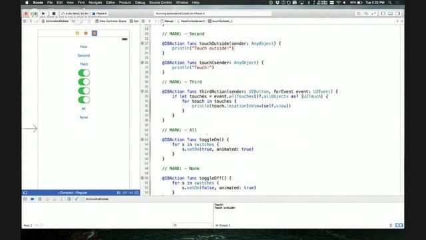Click Debug View Hierarchy in the debug bar

(69, 199)
